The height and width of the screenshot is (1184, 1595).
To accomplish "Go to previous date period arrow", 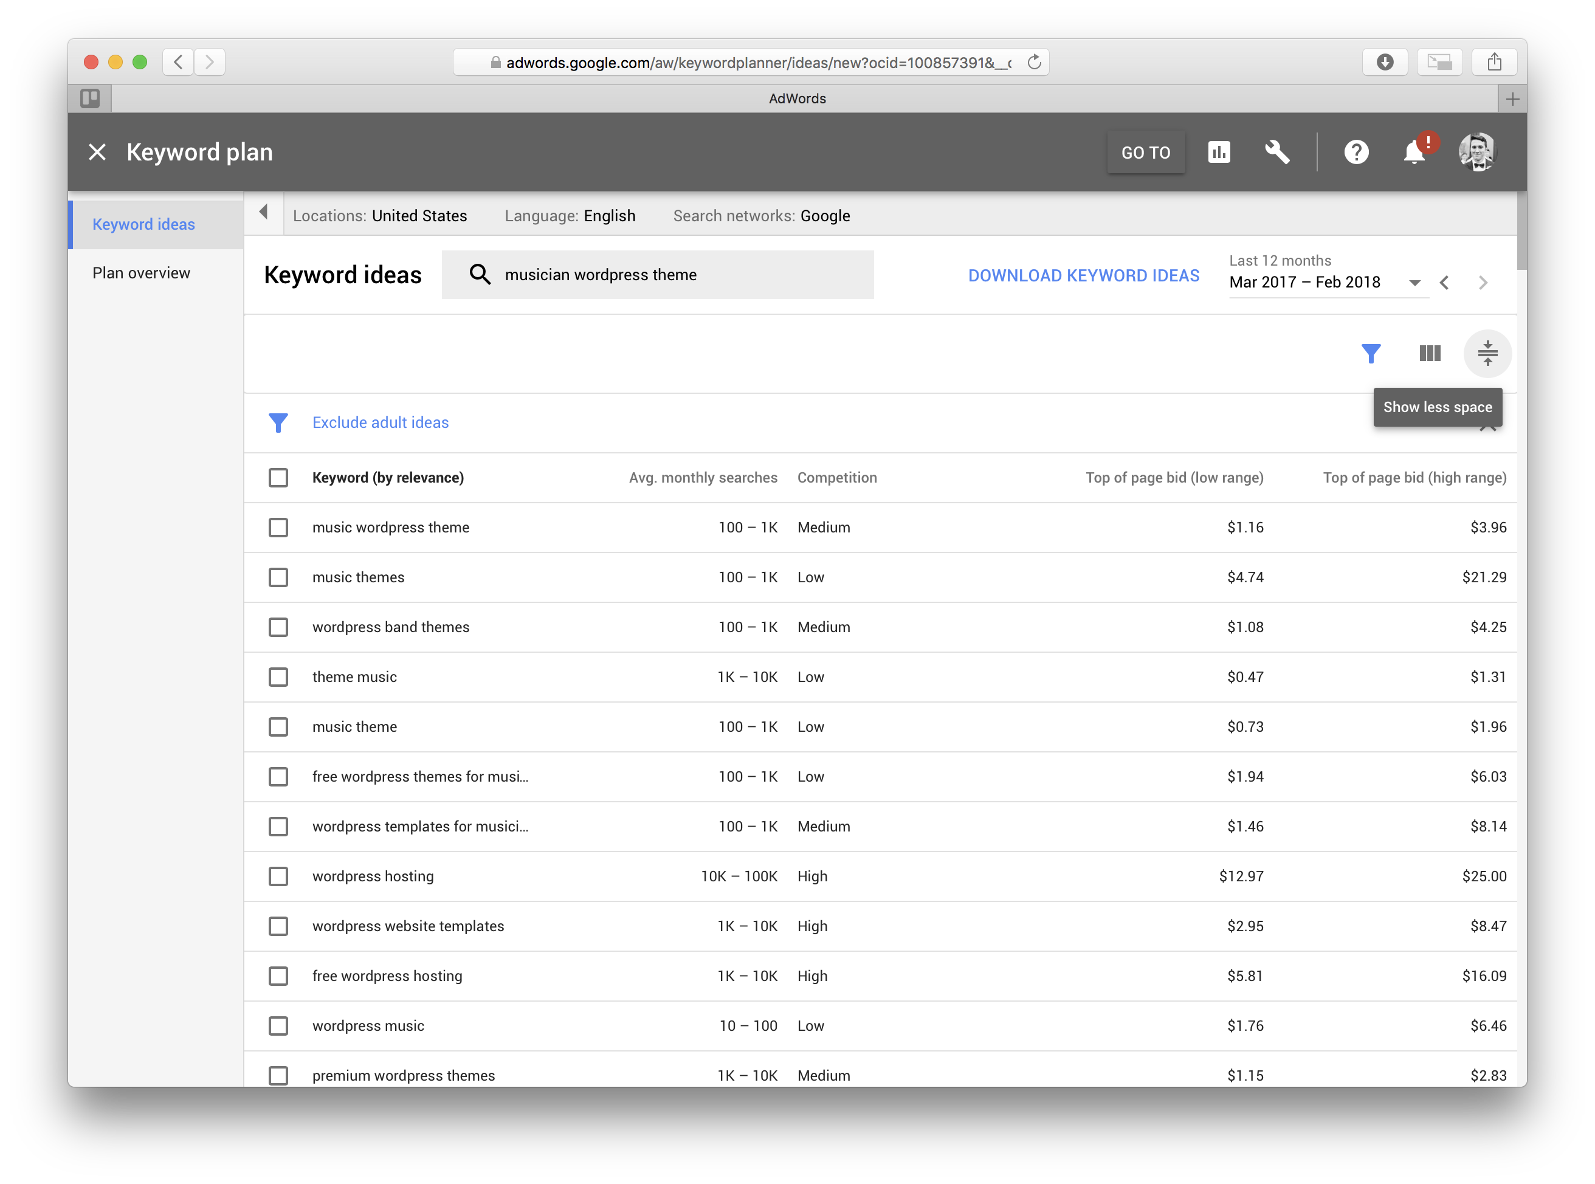I will pos(1444,283).
